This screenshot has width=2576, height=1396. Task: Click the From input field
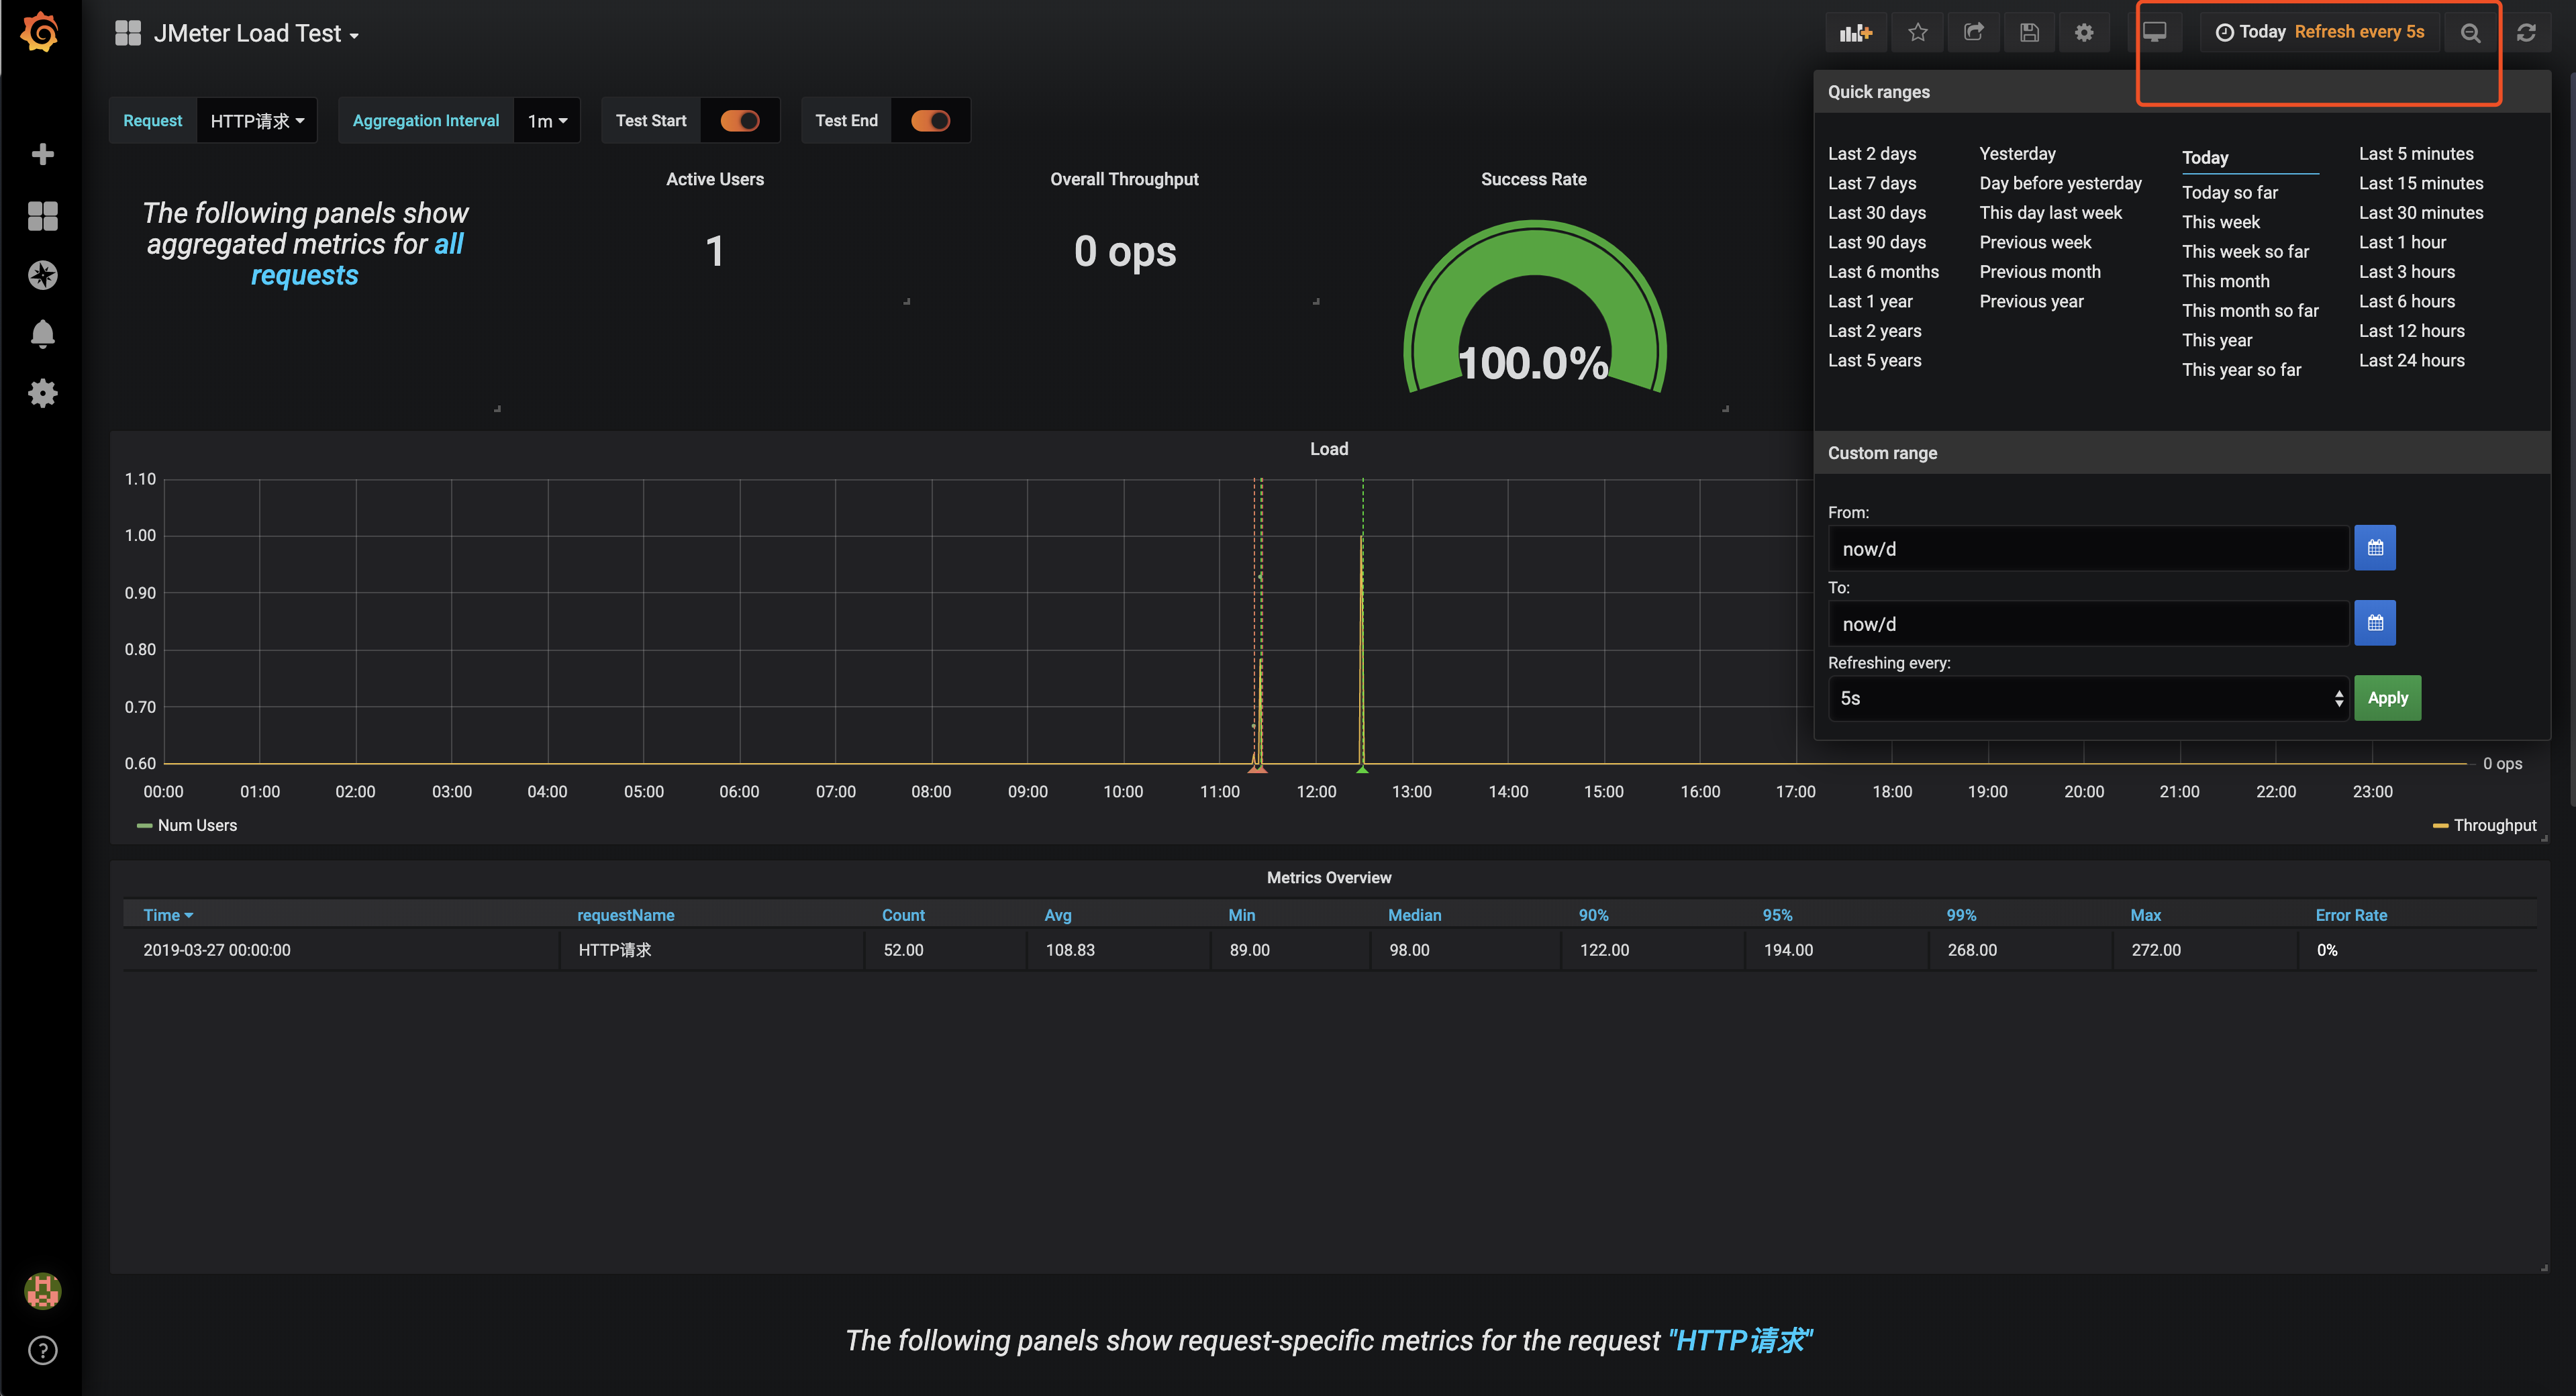pos(2088,548)
